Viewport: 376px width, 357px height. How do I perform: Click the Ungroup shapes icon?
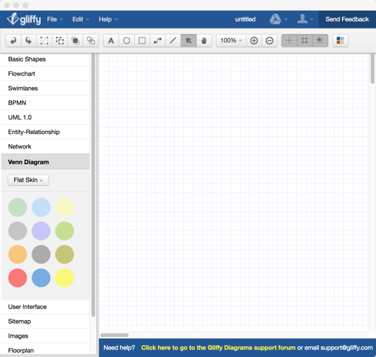(x=60, y=41)
